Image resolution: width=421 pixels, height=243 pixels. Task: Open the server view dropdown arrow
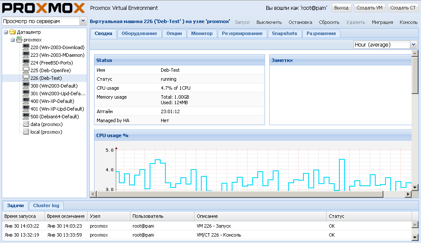83,21
